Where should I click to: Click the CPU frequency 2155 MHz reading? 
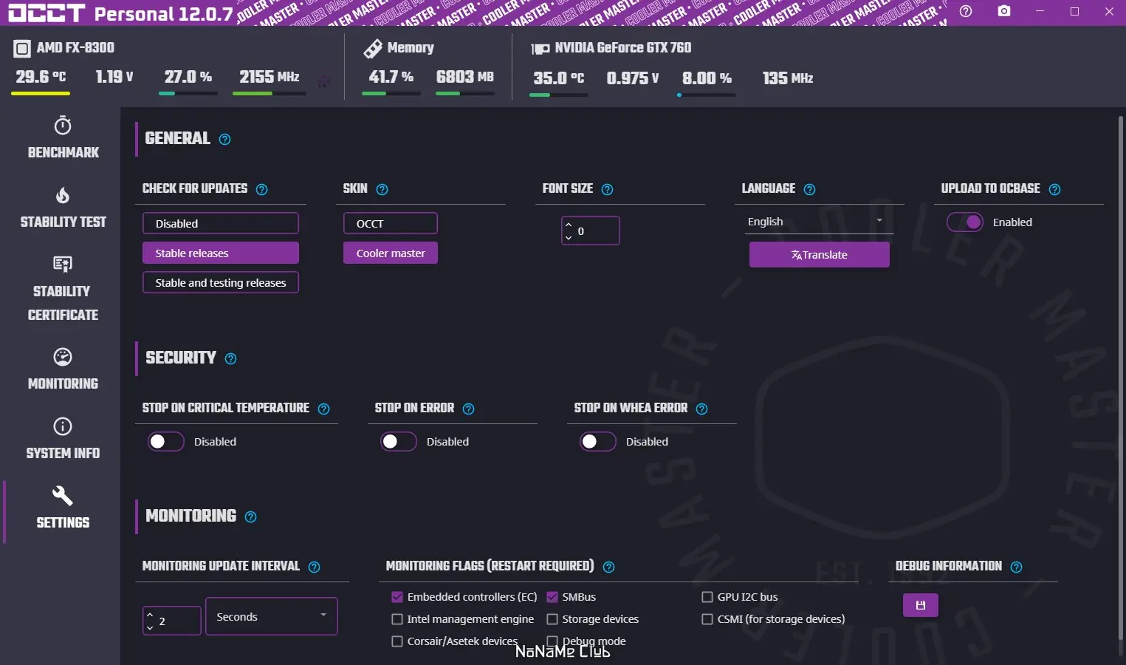tap(270, 77)
